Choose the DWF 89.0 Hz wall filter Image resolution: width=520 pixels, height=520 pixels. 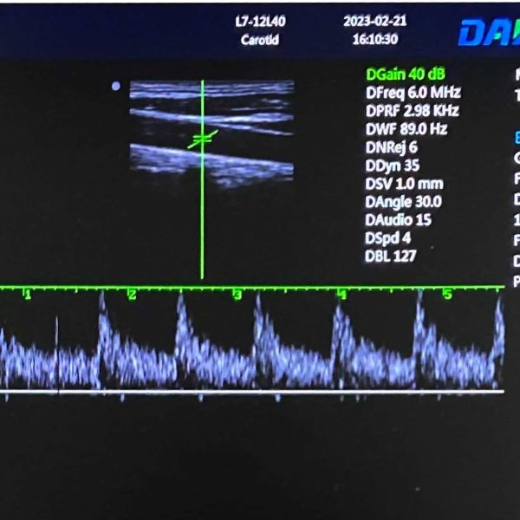pyautogui.click(x=406, y=129)
